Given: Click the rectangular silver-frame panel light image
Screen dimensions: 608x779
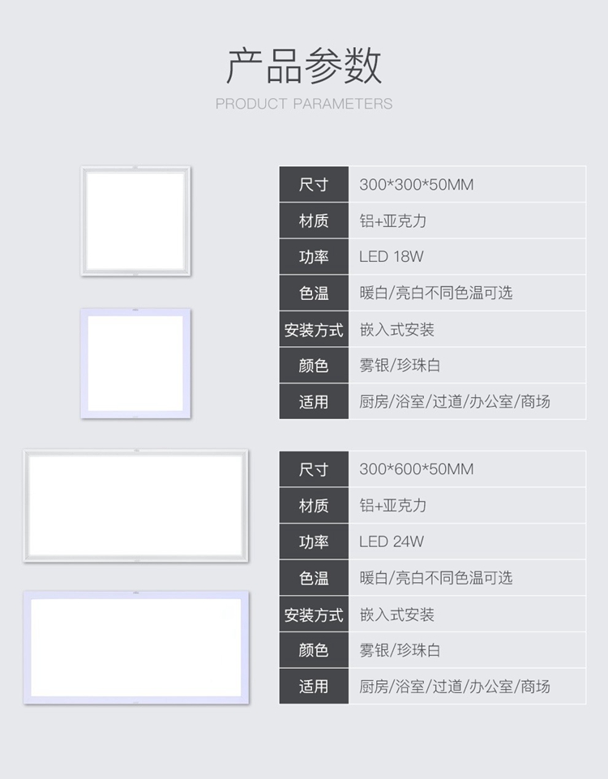Looking at the screenshot, I should click(x=135, y=506).
